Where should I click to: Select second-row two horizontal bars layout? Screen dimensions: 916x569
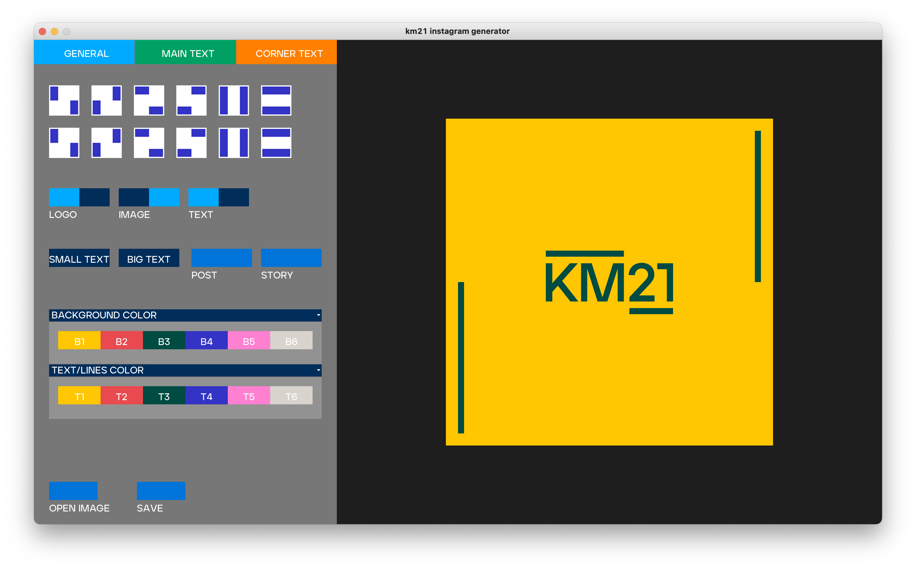276,143
